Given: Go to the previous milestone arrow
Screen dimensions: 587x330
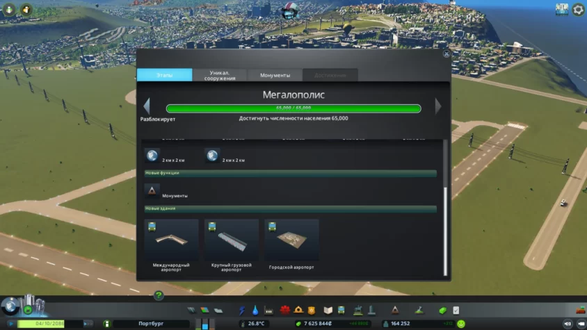Looking at the screenshot, I should pyautogui.click(x=147, y=106).
